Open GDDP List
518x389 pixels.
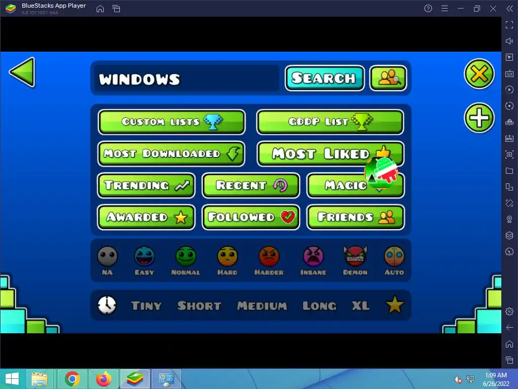pos(330,122)
